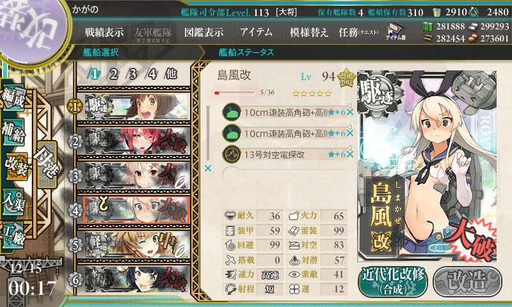Image resolution: width=512 pixels, height=307 pixels.
Task: Click the greyed 改造 remodel button
Action: click(x=467, y=282)
